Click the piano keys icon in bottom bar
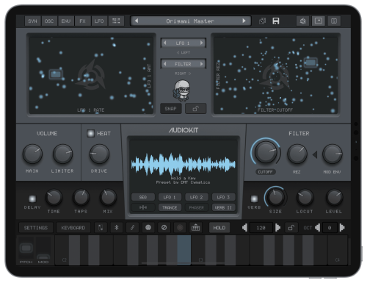Viewport: 367px width, 283px height. (x=195, y=228)
